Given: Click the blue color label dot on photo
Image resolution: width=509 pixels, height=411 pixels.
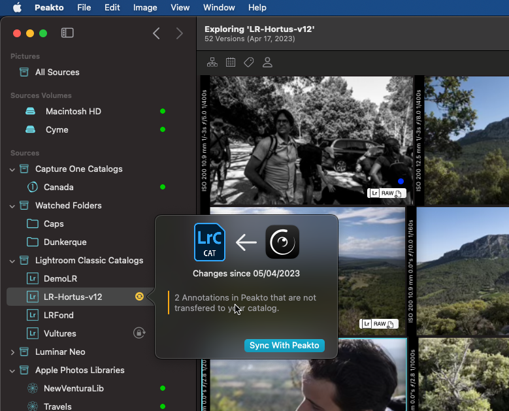Looking at the screenshot, I should pos(401,181).
